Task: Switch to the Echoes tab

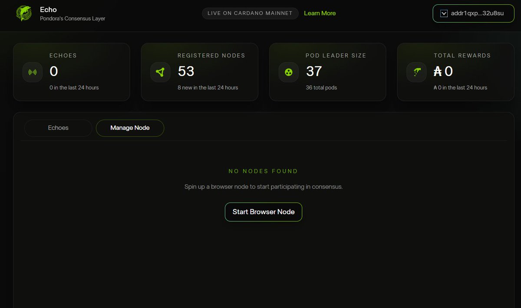Action: [58, 128]
